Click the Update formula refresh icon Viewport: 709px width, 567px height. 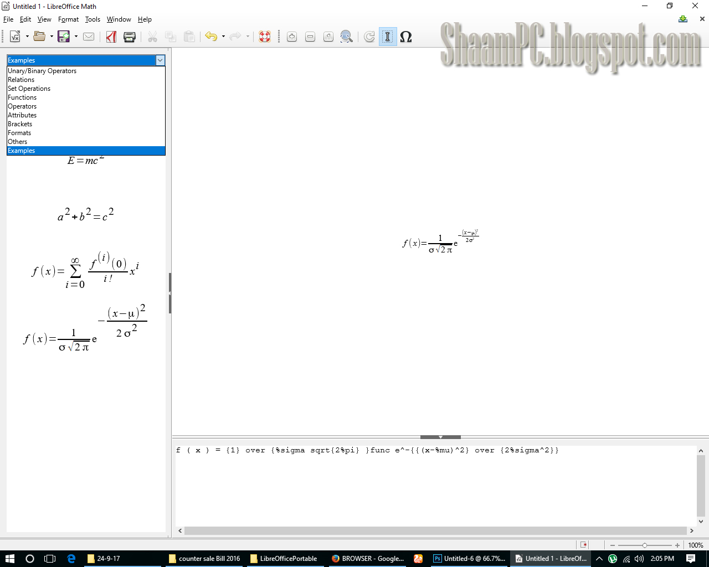(369, 37)
